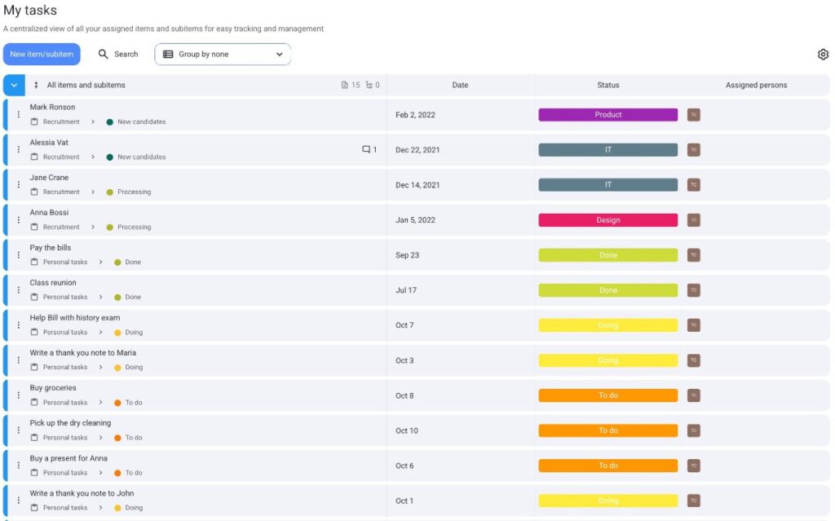The width and height of the screenshot is (835, 521).
Task: Click the sort arrows beside All items
Action: pos(36,86)
